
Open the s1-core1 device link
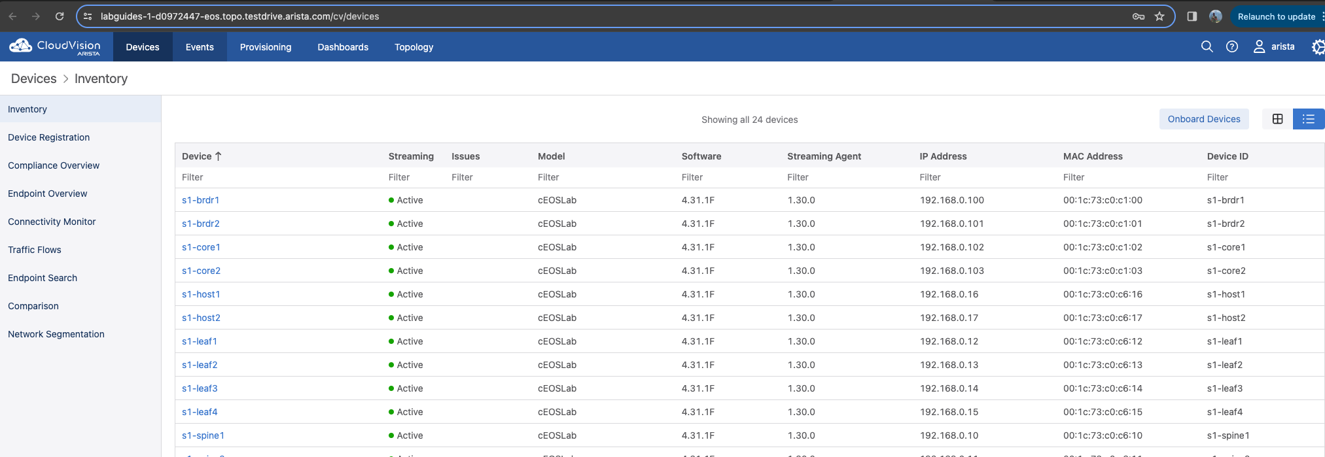tap(201, 247)
